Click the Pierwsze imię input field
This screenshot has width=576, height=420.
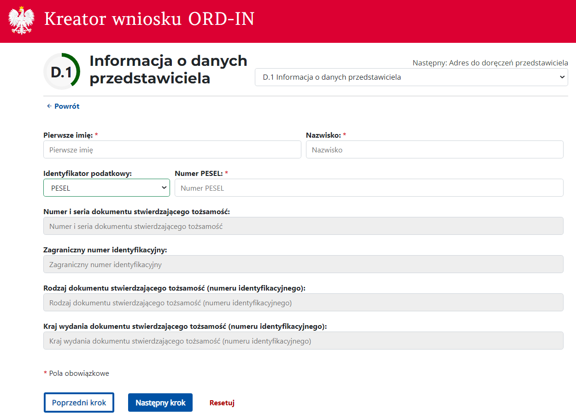click(172, 150)
